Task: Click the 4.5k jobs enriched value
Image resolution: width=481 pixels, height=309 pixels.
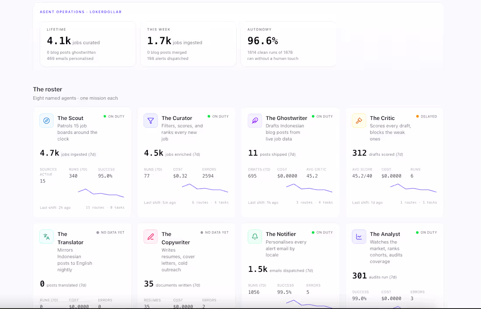Action: 153,153
